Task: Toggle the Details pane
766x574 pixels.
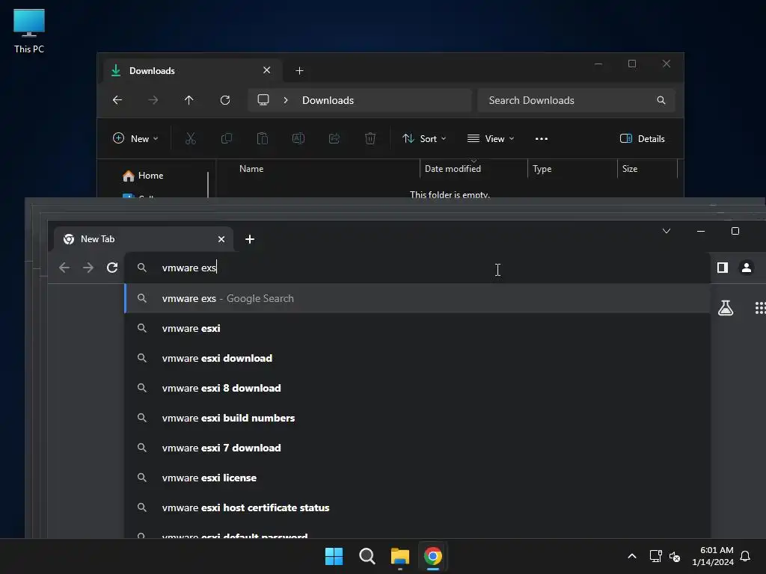Action: (642, 138)
